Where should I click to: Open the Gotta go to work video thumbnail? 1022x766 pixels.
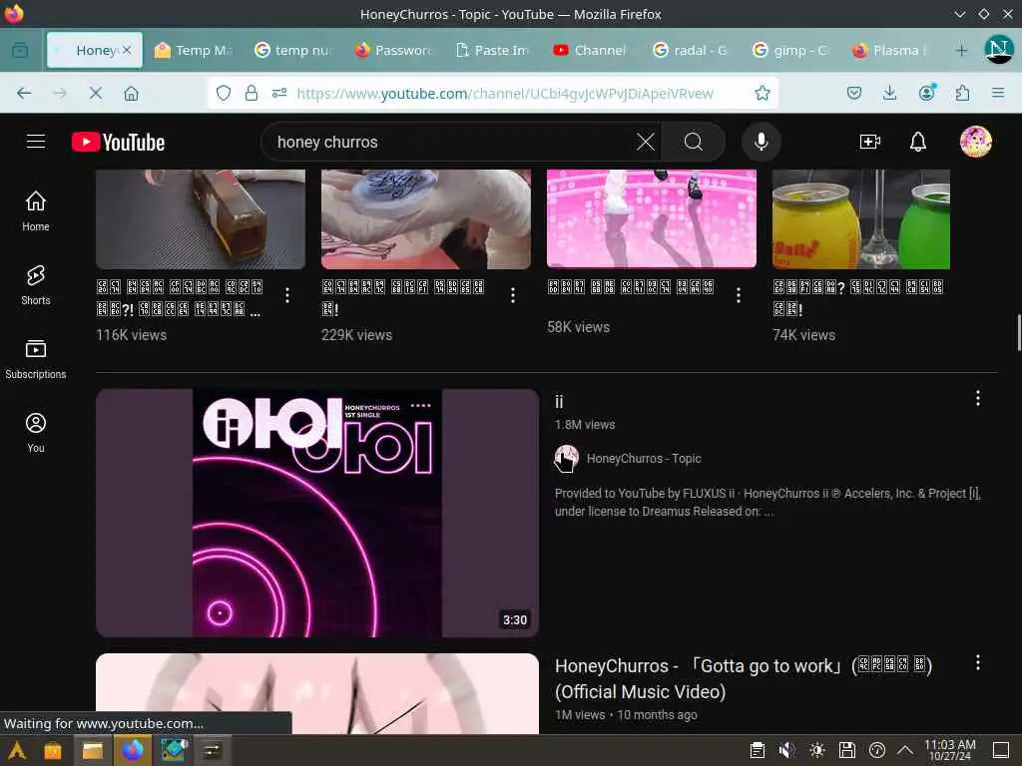pos(317,693)
